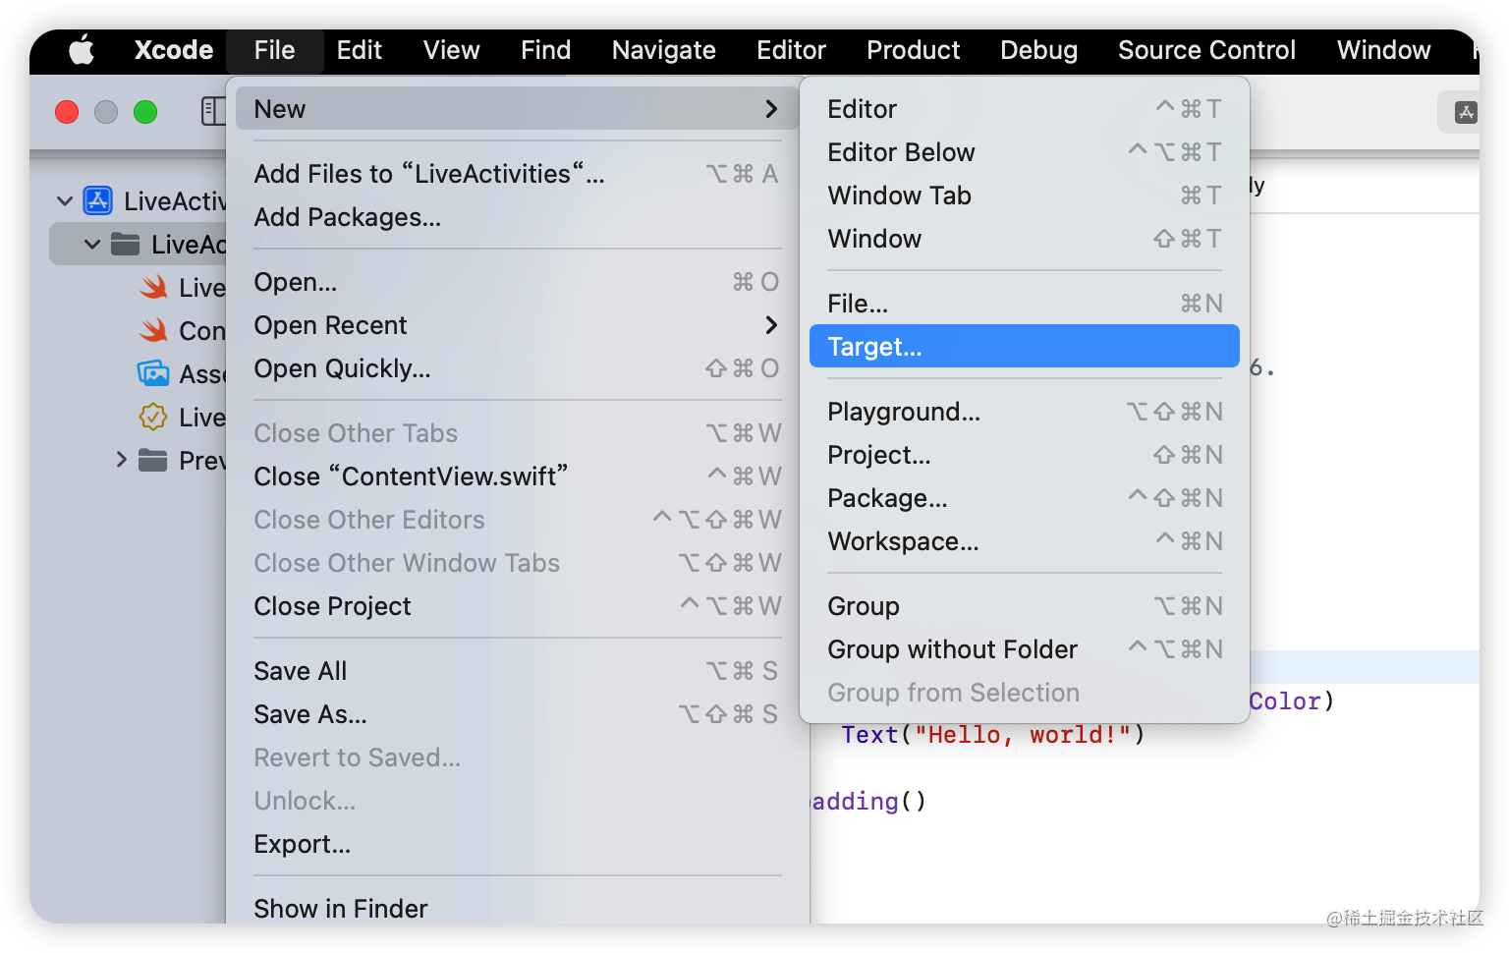Choose Close Project
1509x953 pixels.
517,606
